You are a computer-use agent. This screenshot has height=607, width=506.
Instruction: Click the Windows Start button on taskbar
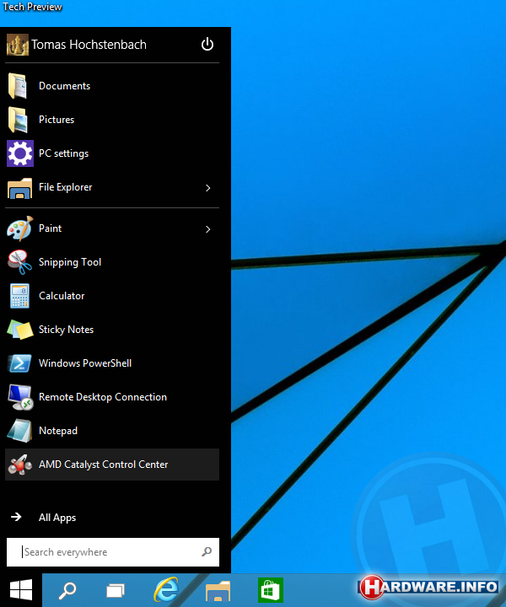coord(21,590)
